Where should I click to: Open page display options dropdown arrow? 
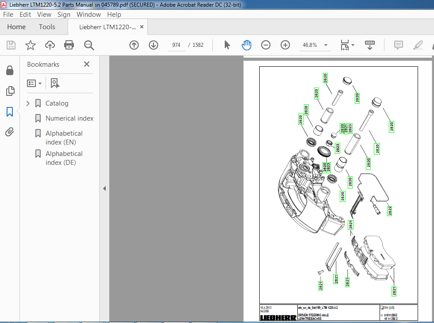(x=353, y=45)
